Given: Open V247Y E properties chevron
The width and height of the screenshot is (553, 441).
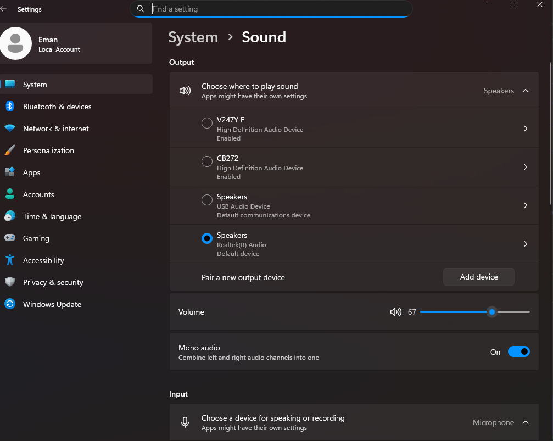Looking at the screenshot, I should click(526, 129).
